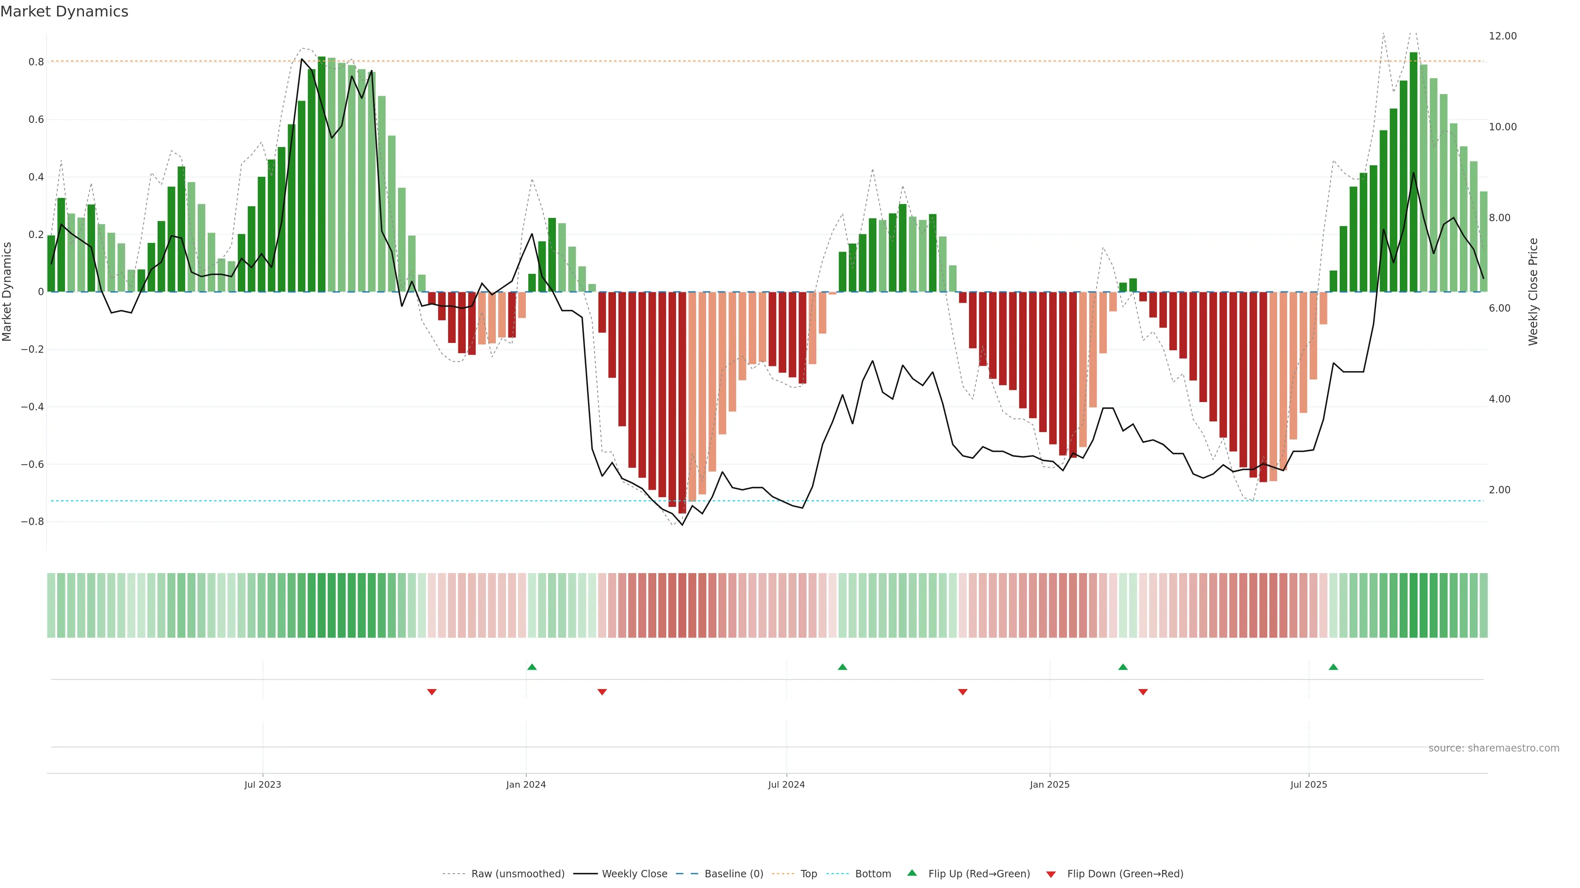Click the last red flip-down triangle marker
The width and height of the screenshot is (1580, 888).
[1143, 692]
